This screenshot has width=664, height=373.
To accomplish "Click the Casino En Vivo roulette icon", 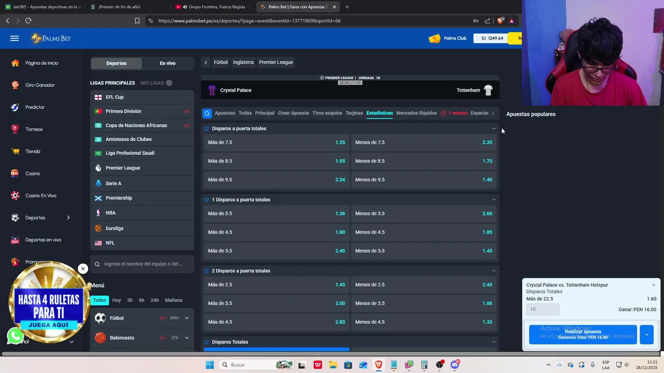I will click(x=15, y=196).
